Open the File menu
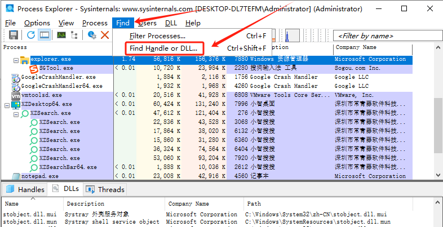 [11, 23]
